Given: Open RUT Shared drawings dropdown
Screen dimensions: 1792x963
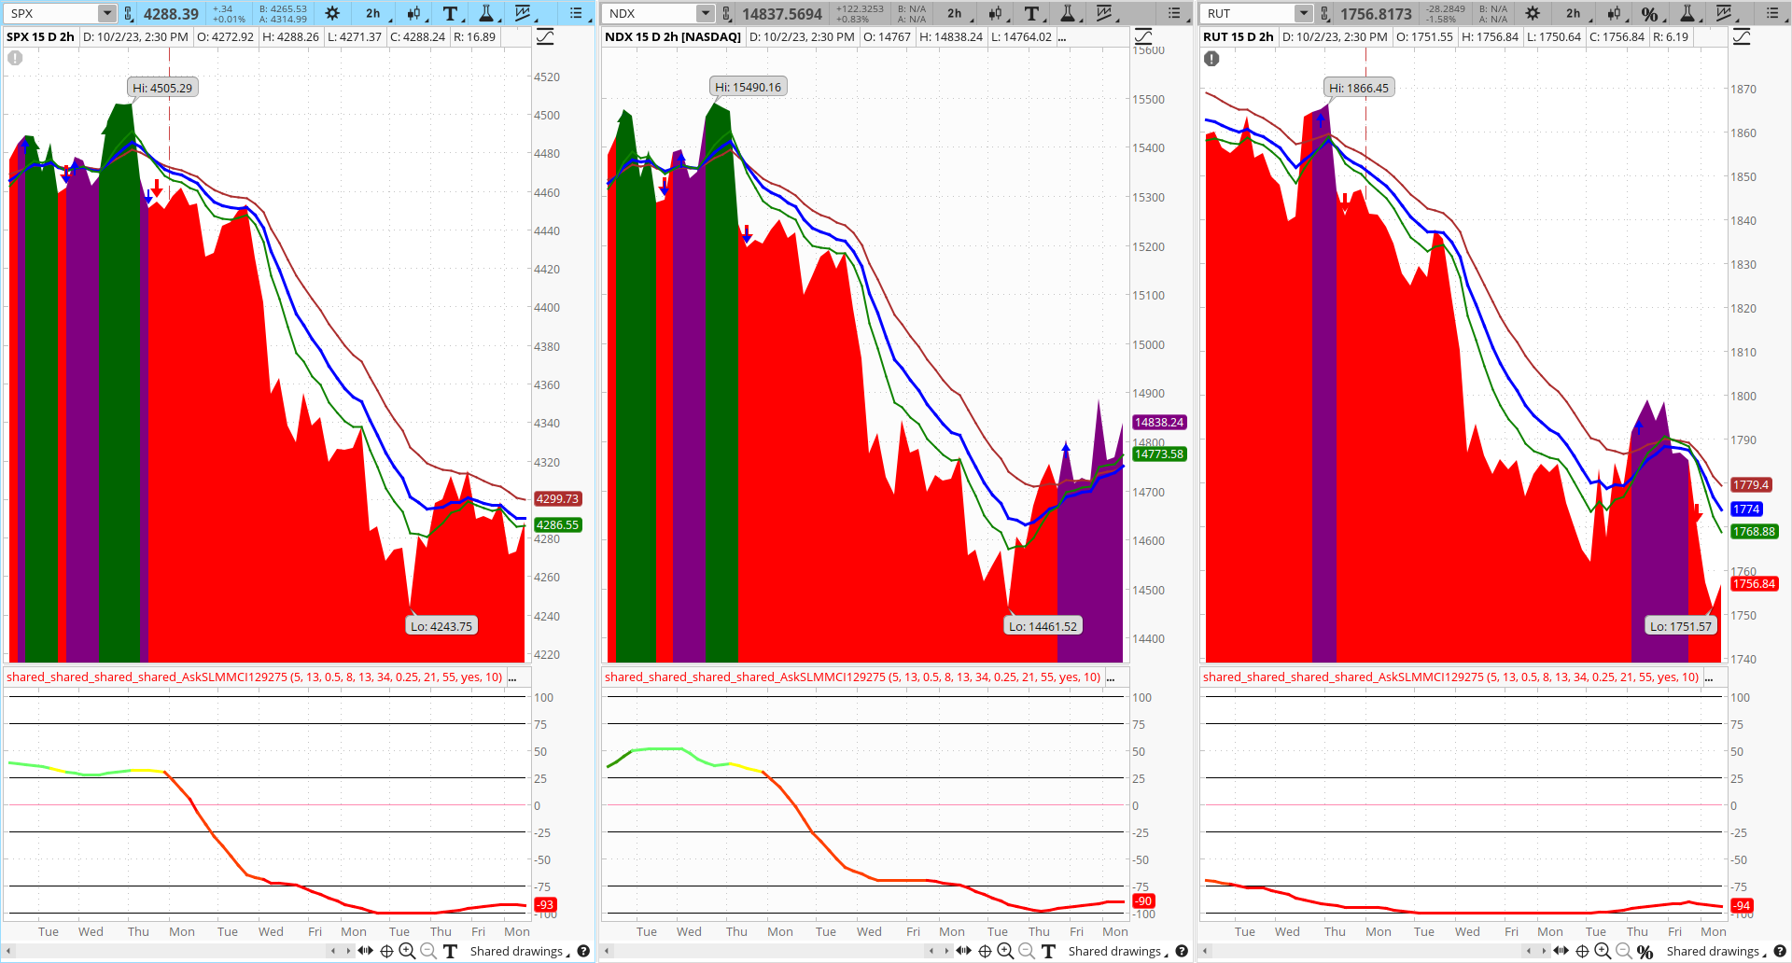Looking at the screenshot, I should (x=1715, y=951).
